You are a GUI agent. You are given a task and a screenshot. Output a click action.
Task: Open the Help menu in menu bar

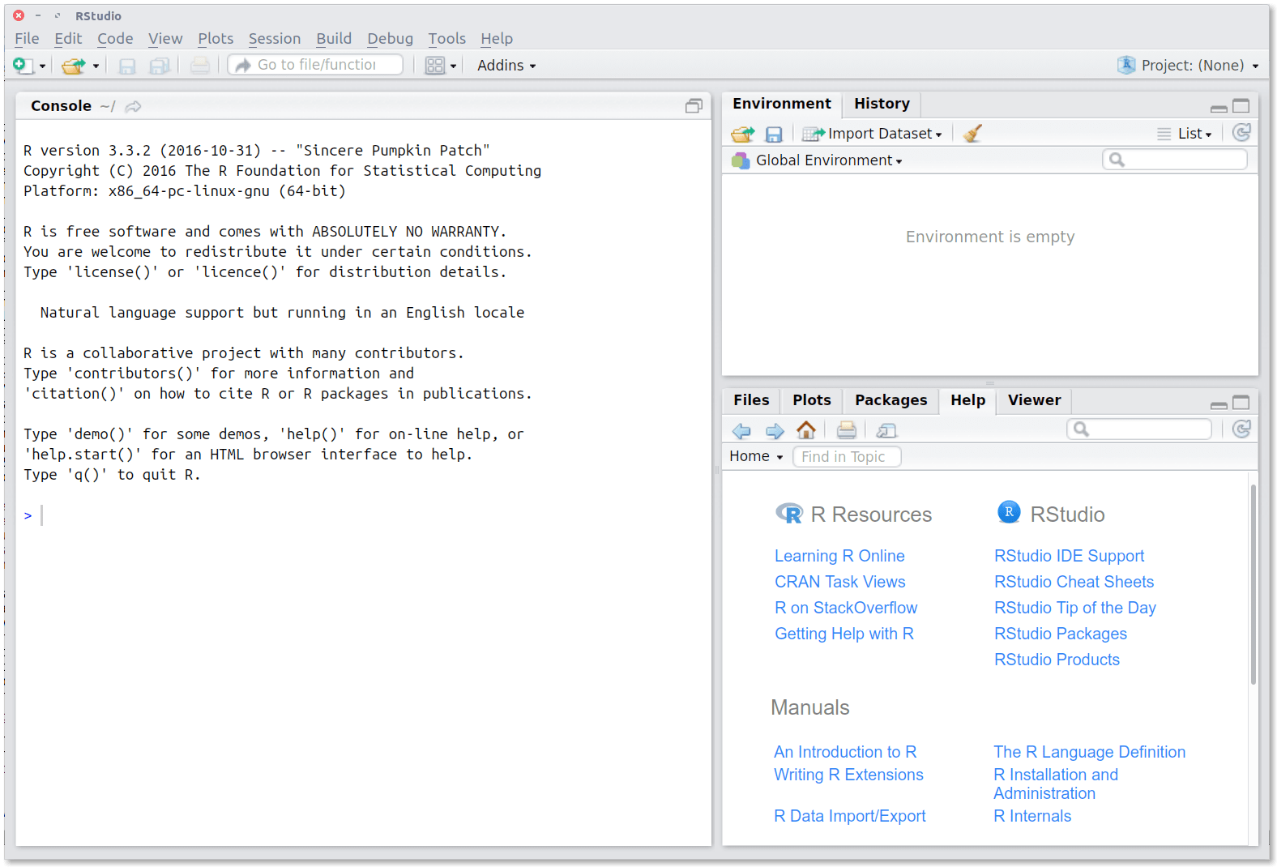[497, 38]
